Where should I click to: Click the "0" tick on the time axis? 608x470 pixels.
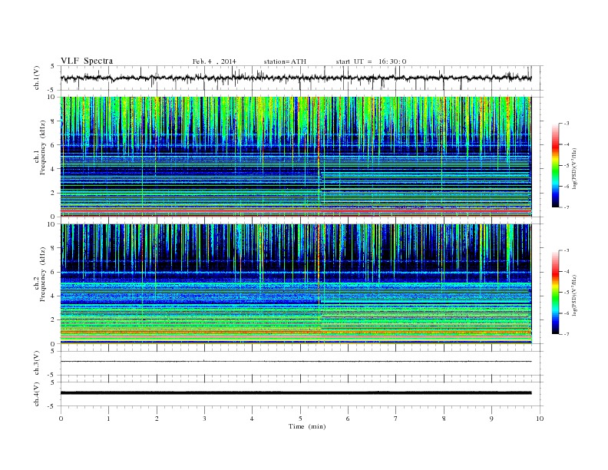click(x=61, y=419)
